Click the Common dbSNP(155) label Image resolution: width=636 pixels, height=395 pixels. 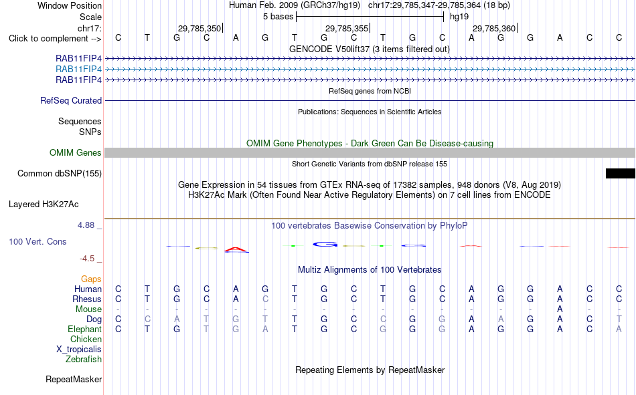pos(60,173)
